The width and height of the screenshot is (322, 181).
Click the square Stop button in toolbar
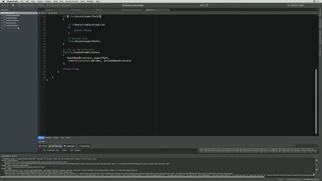[13, 6]
